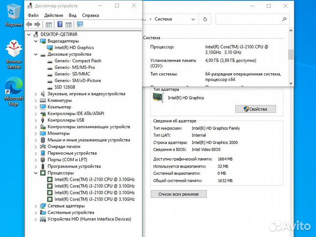This screenshot has height=237, width=316.
Task: Click the search field in System window
Action: pyautogui.click(x=252, y=19)
